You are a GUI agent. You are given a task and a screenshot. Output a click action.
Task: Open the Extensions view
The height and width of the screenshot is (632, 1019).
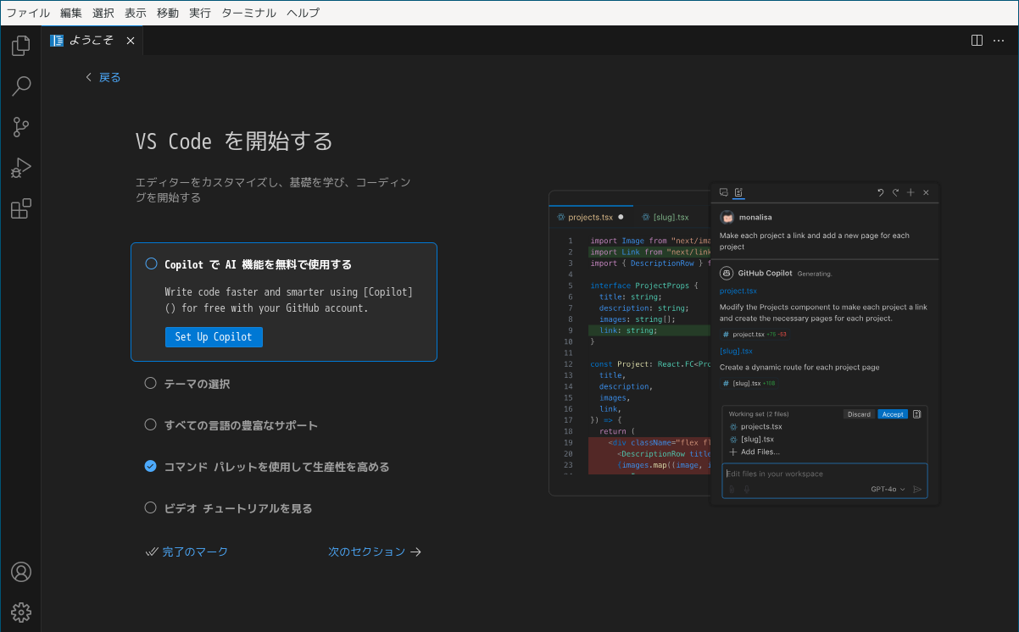(21, 208)
